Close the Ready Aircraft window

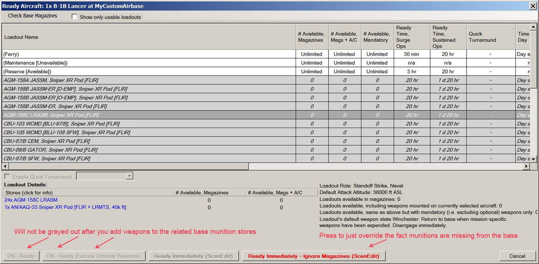(x=532, y=6)
